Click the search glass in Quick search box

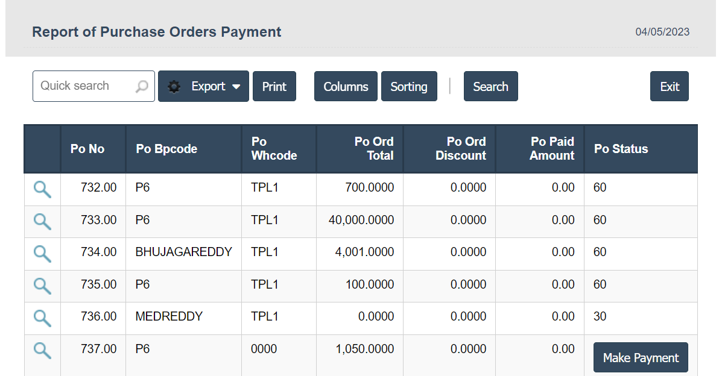coord(142,87)
